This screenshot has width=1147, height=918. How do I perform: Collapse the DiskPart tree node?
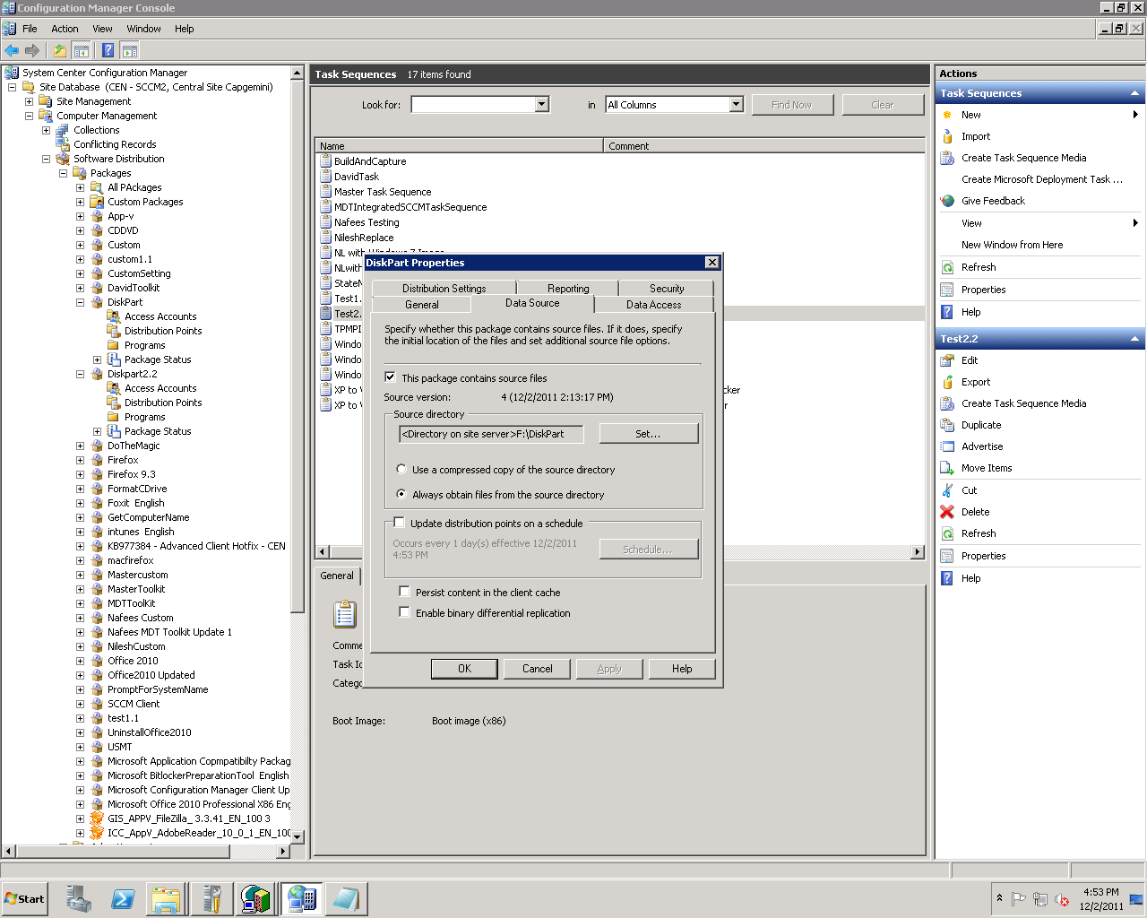pos(80,302)
